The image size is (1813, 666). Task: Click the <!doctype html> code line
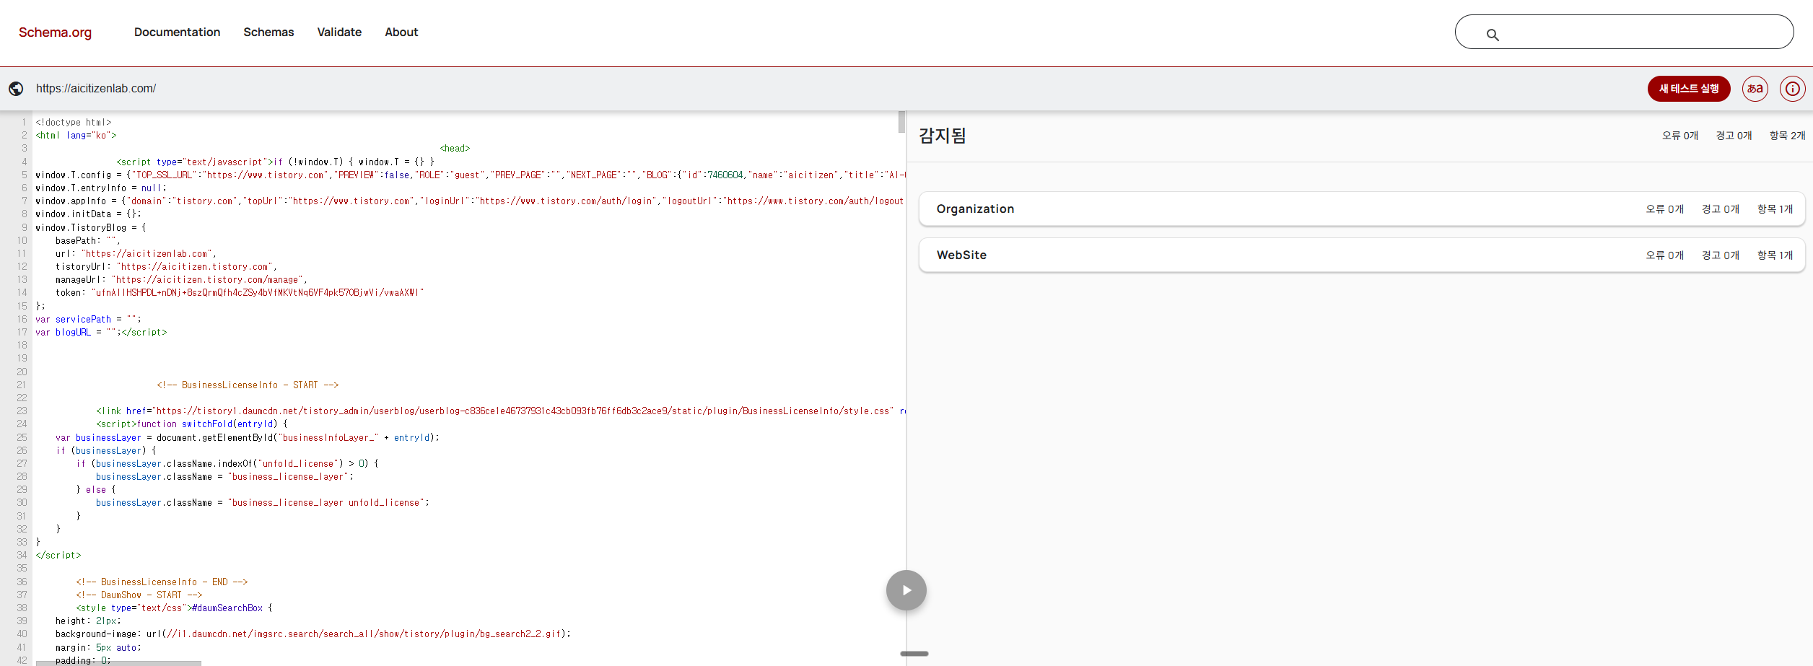(74, 123)
